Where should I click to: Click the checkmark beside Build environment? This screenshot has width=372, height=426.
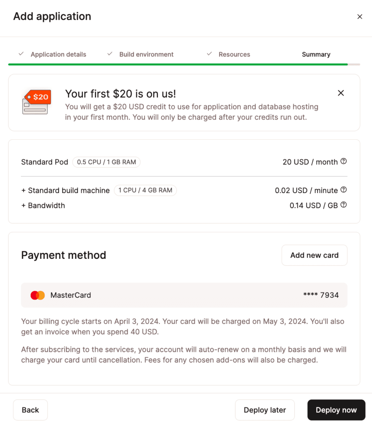point(110,54)
